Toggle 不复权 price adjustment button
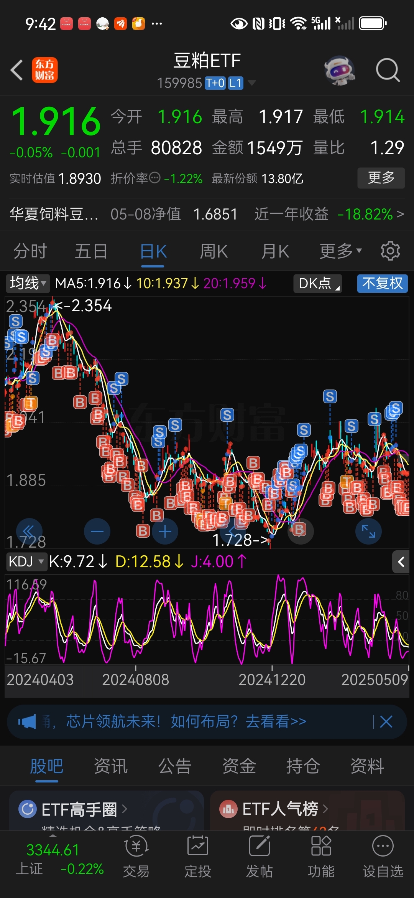414x898 pixels. pos(383,283)
